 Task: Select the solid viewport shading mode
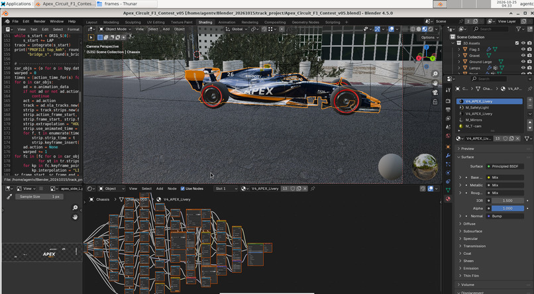click(419, 29)
